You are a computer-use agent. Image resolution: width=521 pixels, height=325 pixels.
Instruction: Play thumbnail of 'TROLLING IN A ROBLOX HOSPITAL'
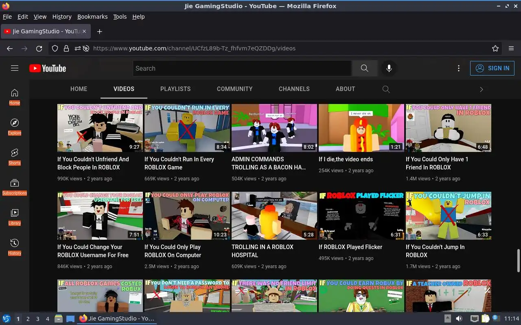click(x=274, y=216)
